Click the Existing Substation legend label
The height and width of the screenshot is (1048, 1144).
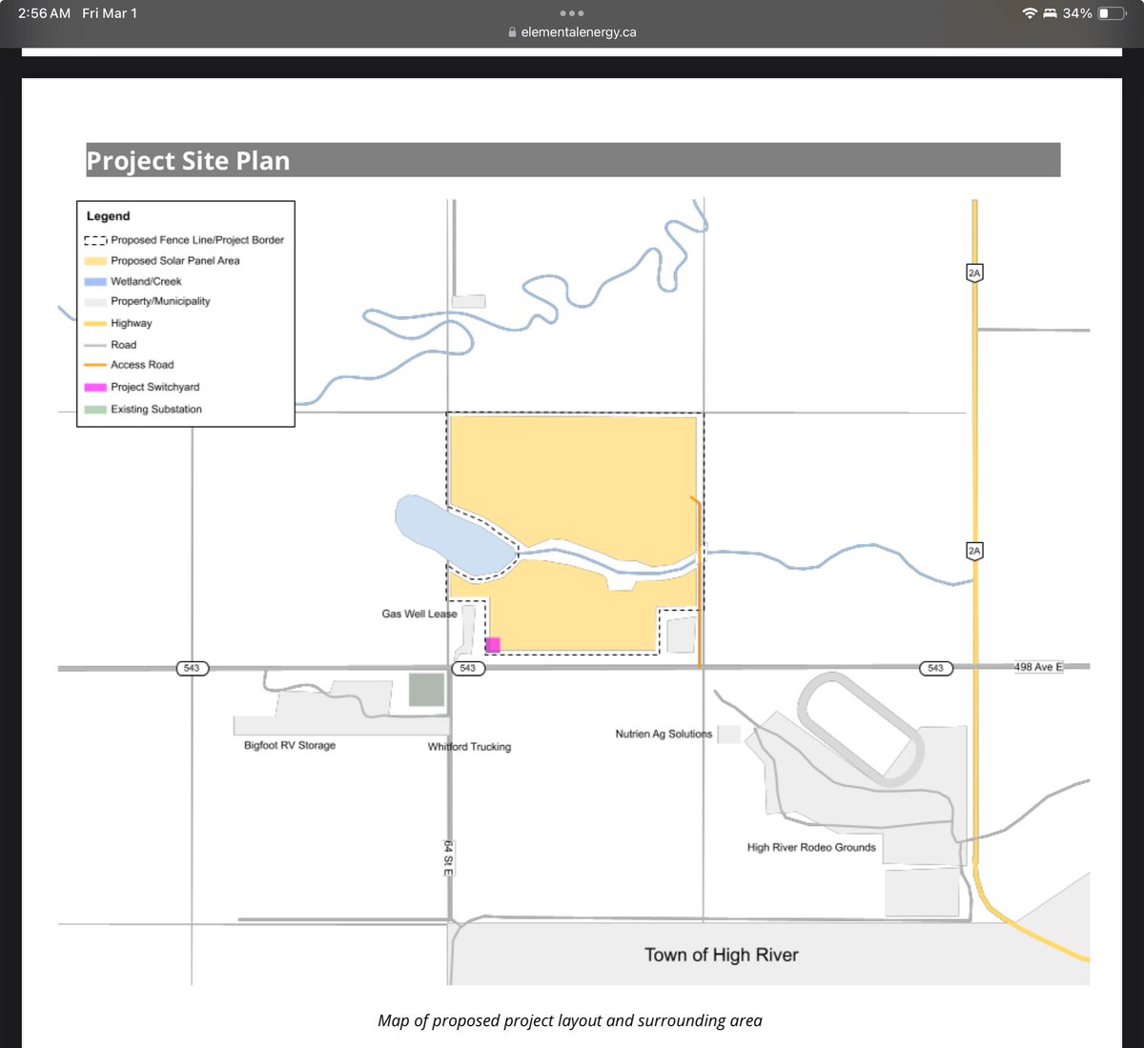point(156,409)
